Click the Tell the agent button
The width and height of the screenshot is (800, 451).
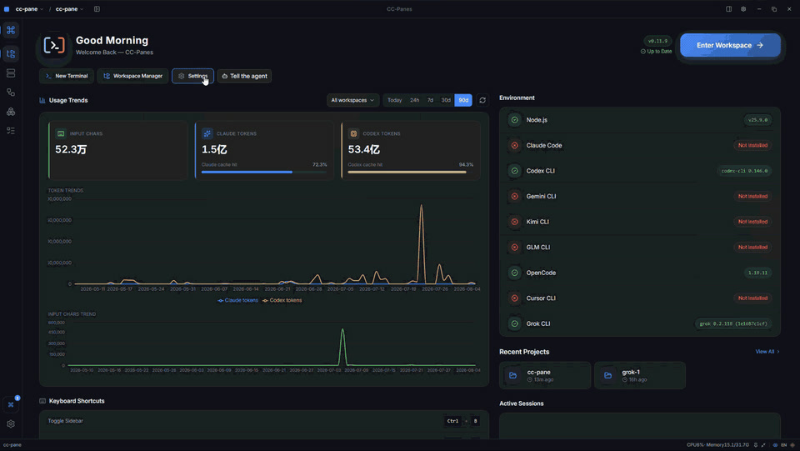pos(244,76)
